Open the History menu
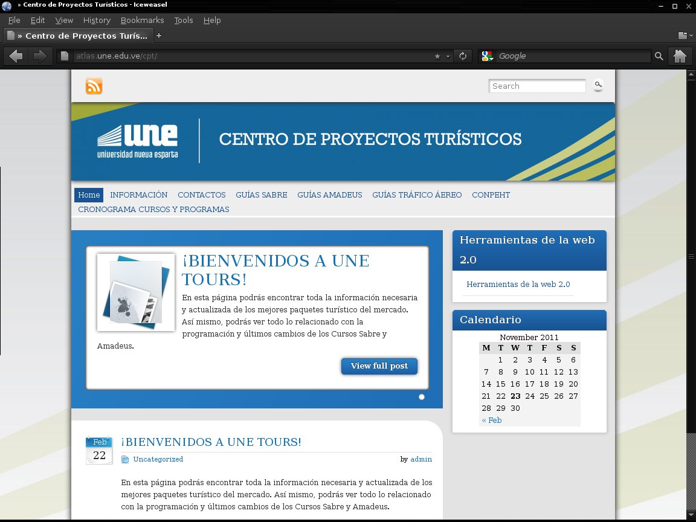This screenshot has width=696, height=522. [x=97, y=20]
